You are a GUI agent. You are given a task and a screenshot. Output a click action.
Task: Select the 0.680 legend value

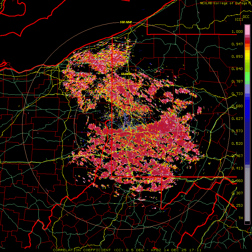point(237,106)
